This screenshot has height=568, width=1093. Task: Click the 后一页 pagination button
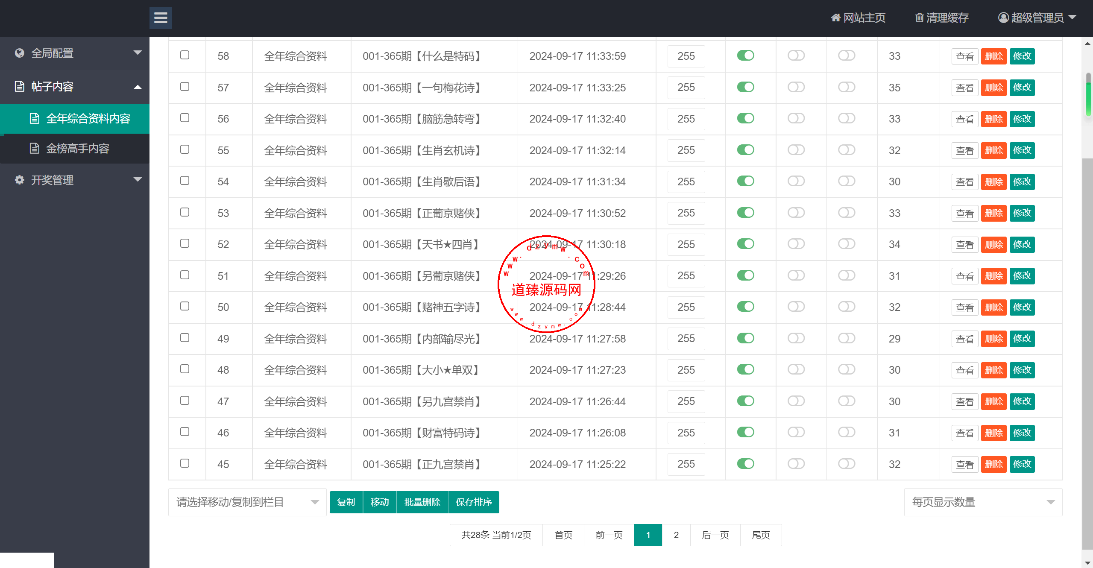coord(715,535)
